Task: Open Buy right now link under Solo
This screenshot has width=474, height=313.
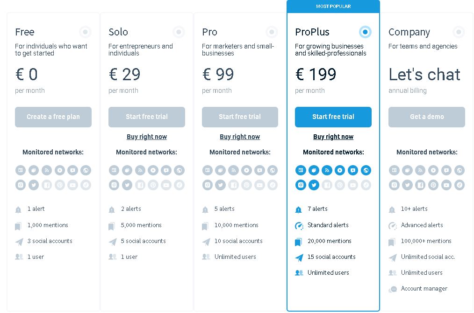Action: (x=147, y=137)
